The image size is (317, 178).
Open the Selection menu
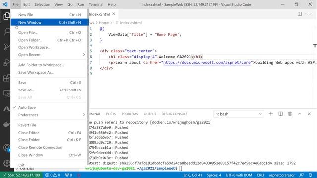point(42,4)
